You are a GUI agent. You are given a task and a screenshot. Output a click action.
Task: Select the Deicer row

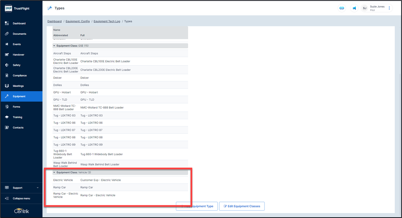pos(120,78)
